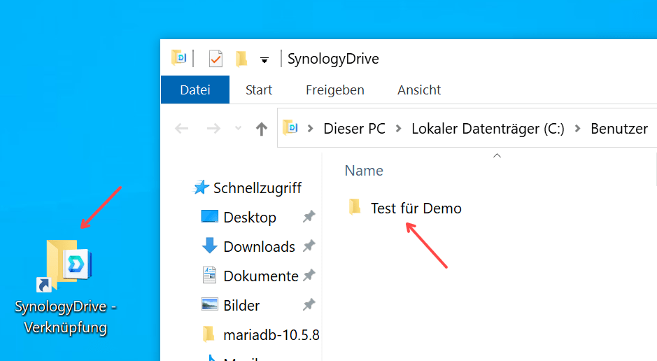Click the New folder icon in quick access toolbar

(241, 59)
